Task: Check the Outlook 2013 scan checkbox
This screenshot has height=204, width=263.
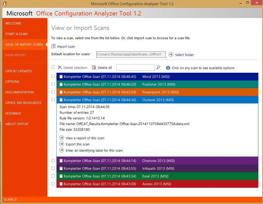Action: [x=53, y=100]
